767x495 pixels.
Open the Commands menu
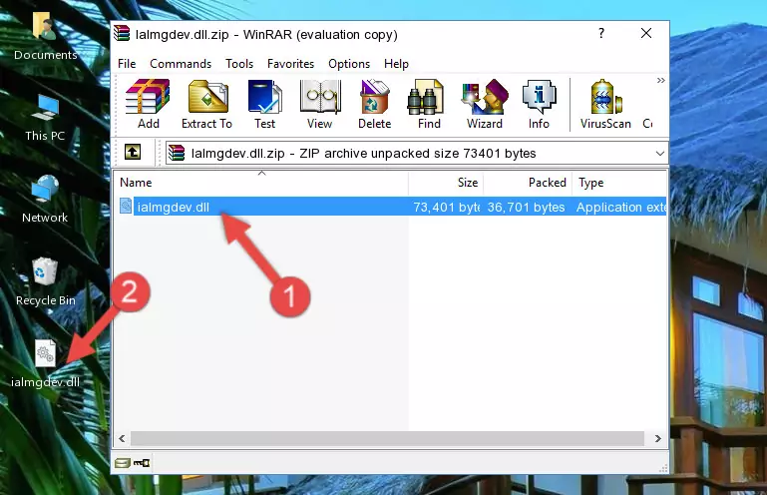(181, 64)
